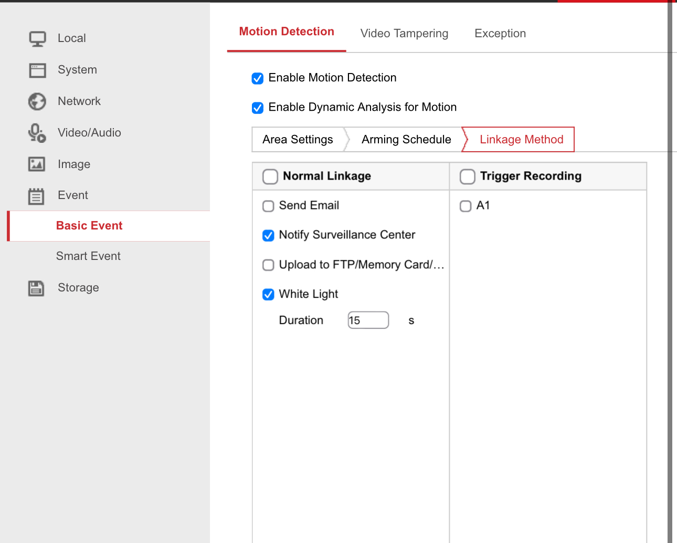Open Smart Event in the sidebar
Image resolution: width=677 pixels, height=543 pixels.
click(88, 256)
